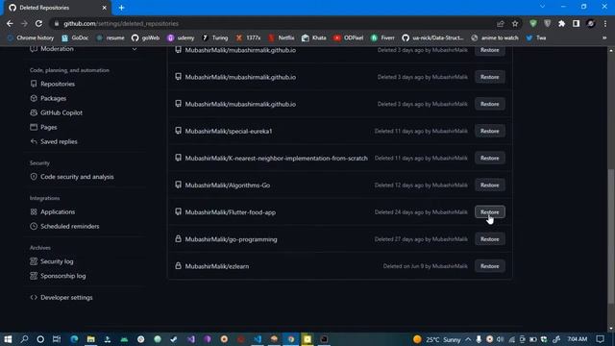Reload the current page
The height and width of the screenshot is (346, 615).
[x=38, y=23]
